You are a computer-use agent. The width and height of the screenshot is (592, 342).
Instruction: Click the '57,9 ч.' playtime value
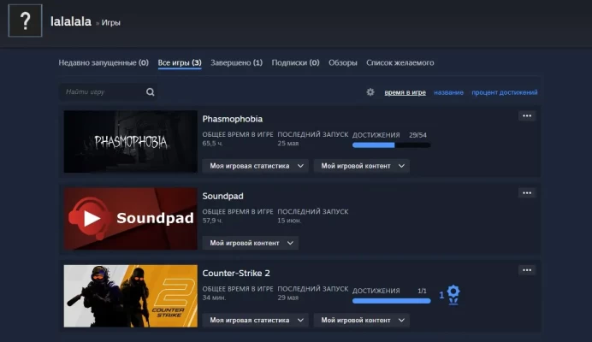point(212,221)
